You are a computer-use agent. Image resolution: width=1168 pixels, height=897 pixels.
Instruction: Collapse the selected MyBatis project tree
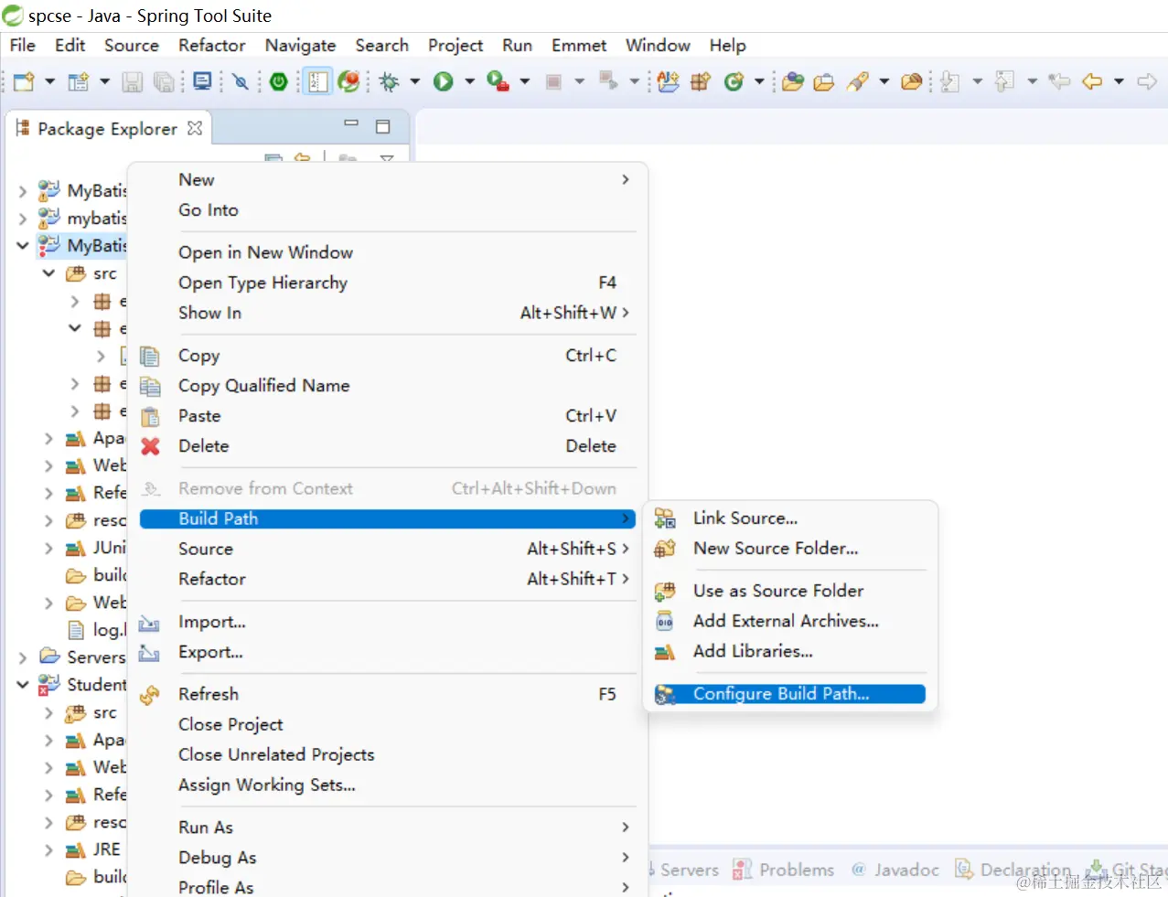coord(23,246)
